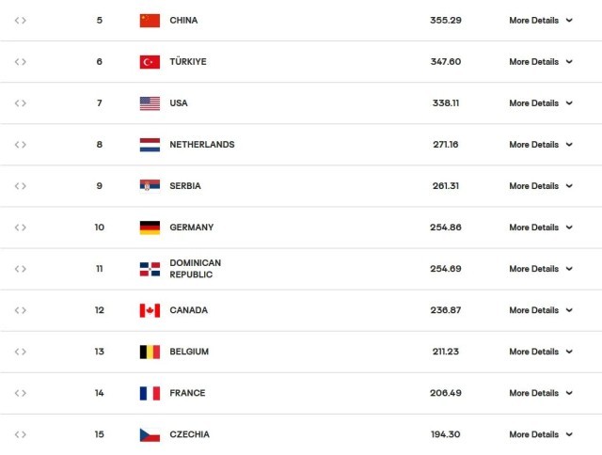The width and height of the screenshot is (602, 455).
Task: Open More Details dropdown for Czechia
Action: [540, 434]
